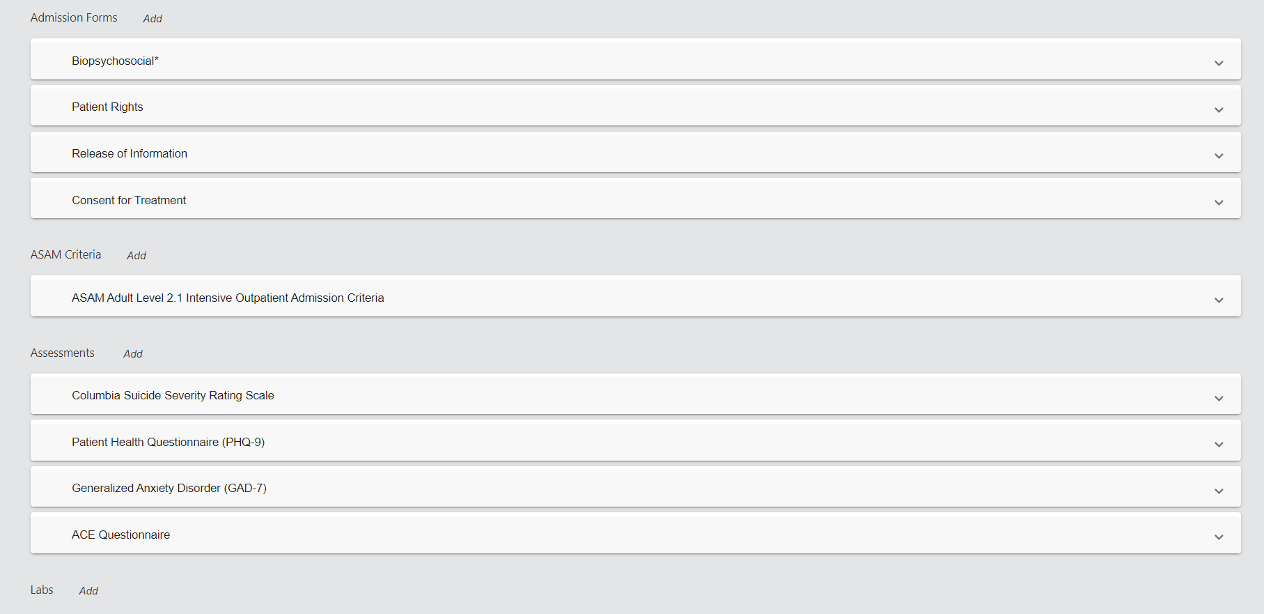This screenshot has width=1264, height=614.
Task: Open Generalized Anxiety Disorder (GAD-7) title
Action: (169, 488)
